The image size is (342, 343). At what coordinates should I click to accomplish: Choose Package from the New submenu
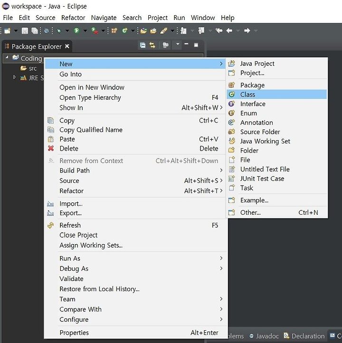point(276,85)
